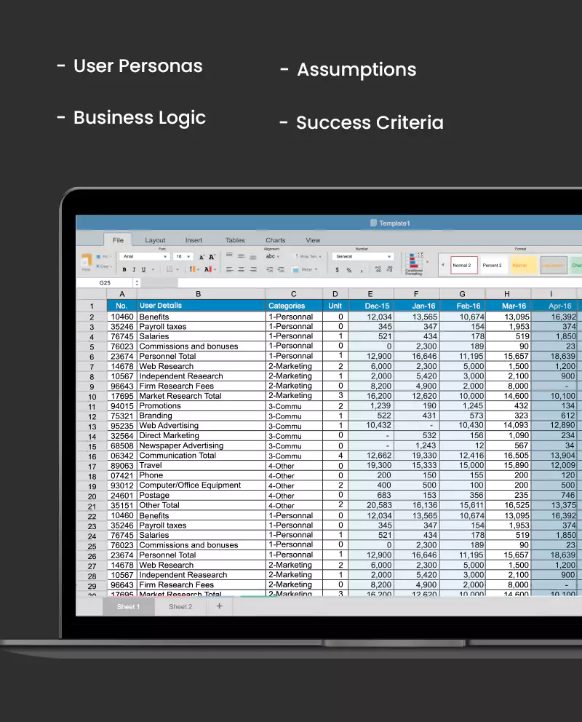Apply currency dollar number format
Image resolution: width=582 pixels, height=722 pixels.
[337, 270]
